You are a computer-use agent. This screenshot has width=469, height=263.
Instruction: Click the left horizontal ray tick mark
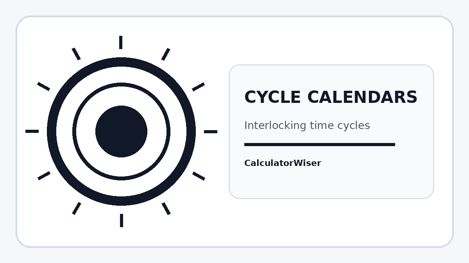click(32, 131)
